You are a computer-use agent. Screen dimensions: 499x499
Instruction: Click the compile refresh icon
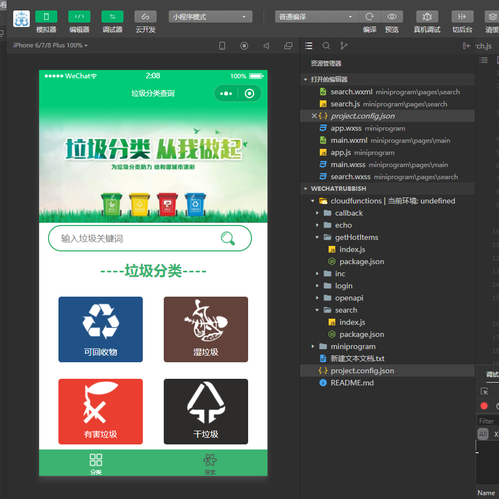370,17
